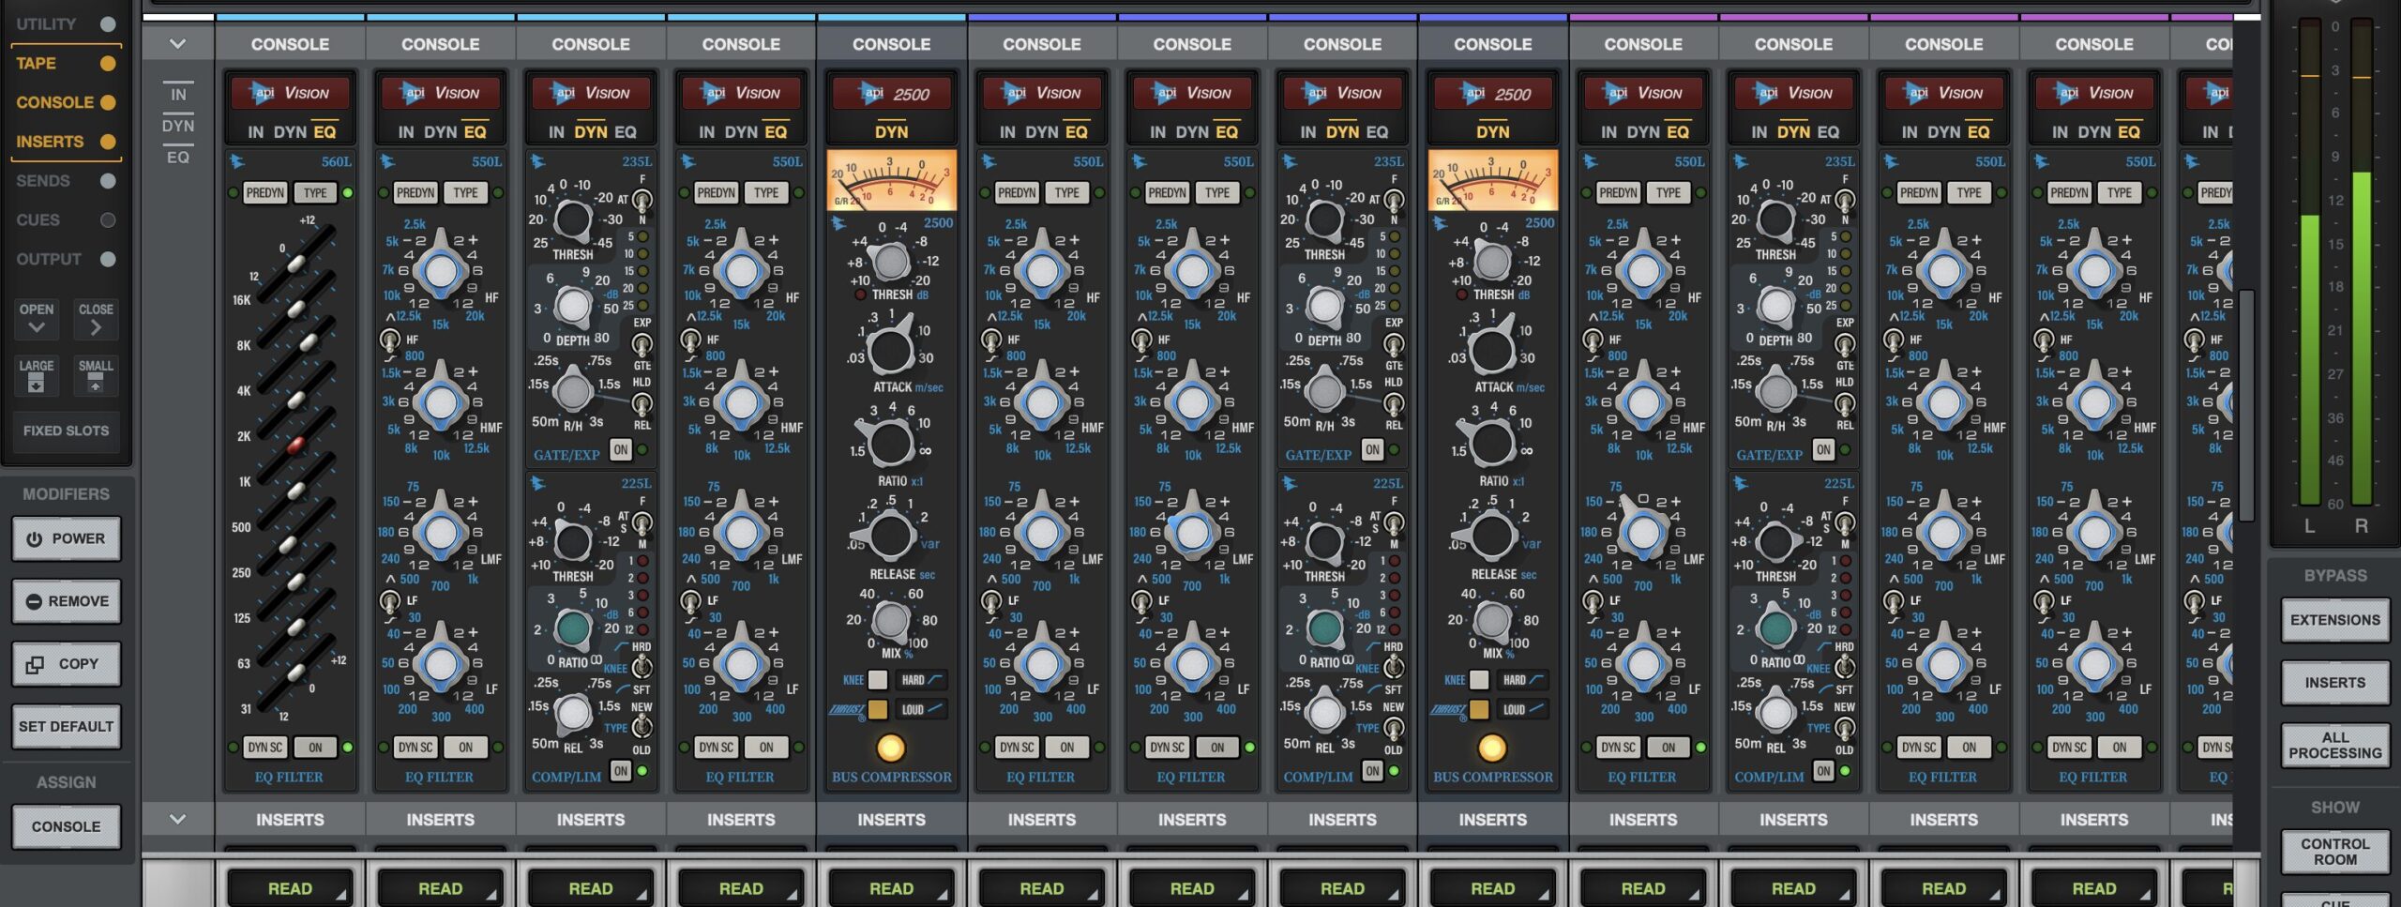2401x907 pixels.
Task: Toggle ON for the first GATE/EXP section
Action: pos(621,449)
